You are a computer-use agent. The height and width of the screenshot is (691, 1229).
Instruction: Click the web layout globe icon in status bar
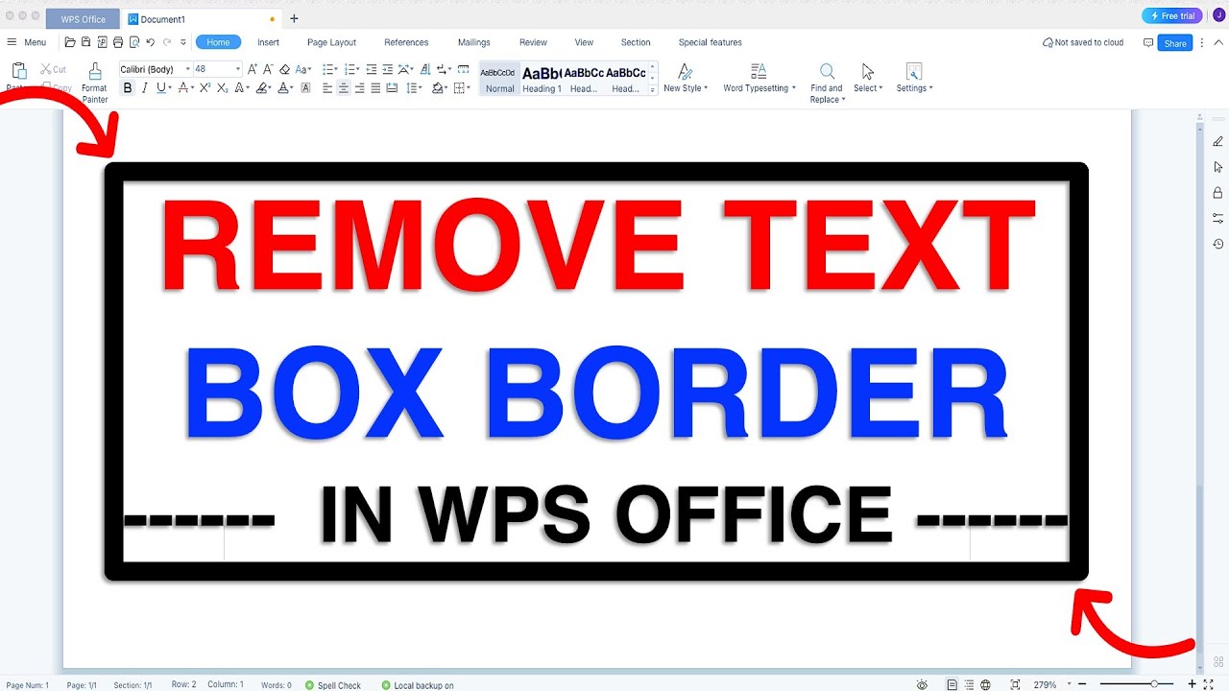pyautogui.click(x=985, y=684)
